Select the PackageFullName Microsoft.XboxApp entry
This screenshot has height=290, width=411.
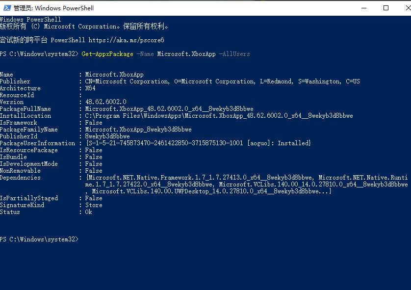(169, 109)
